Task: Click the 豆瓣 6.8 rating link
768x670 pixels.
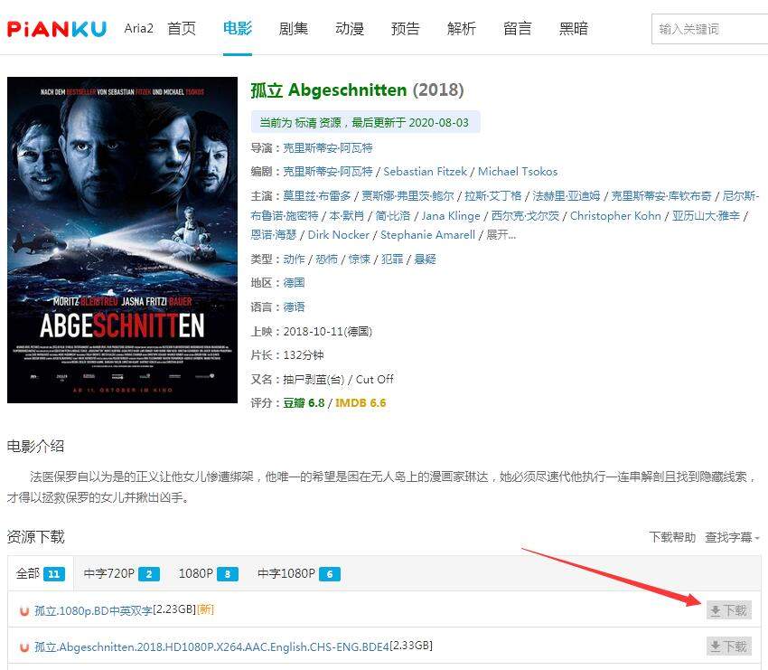Action: click(304, 403)
